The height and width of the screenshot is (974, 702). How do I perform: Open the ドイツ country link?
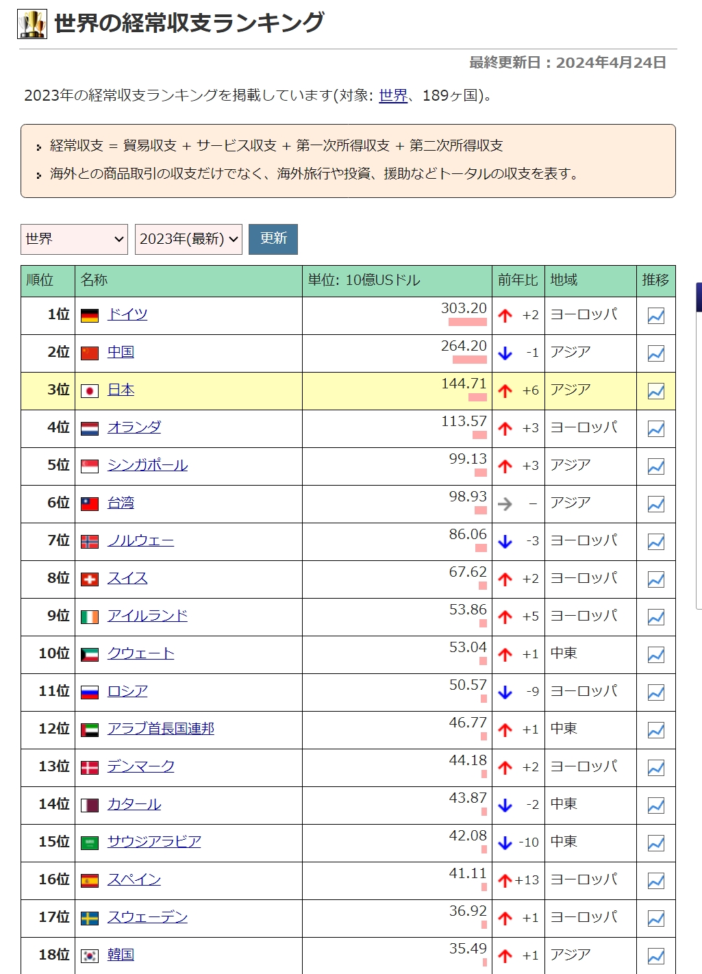coord(127,314)
